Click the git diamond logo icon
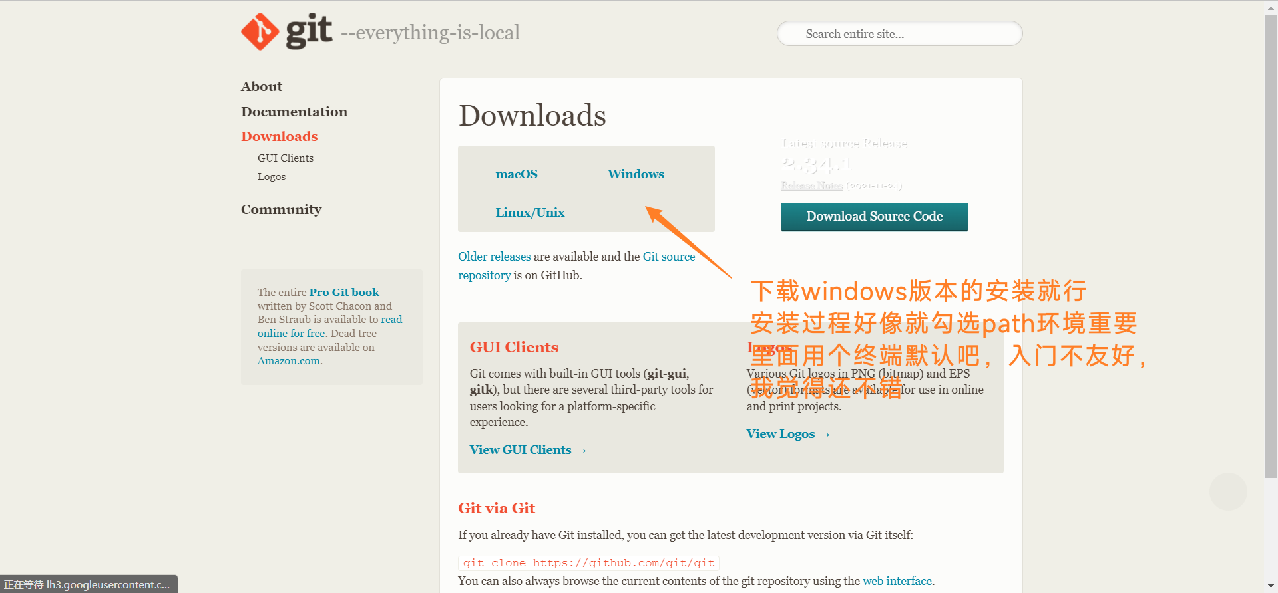 tap(260, 31)
